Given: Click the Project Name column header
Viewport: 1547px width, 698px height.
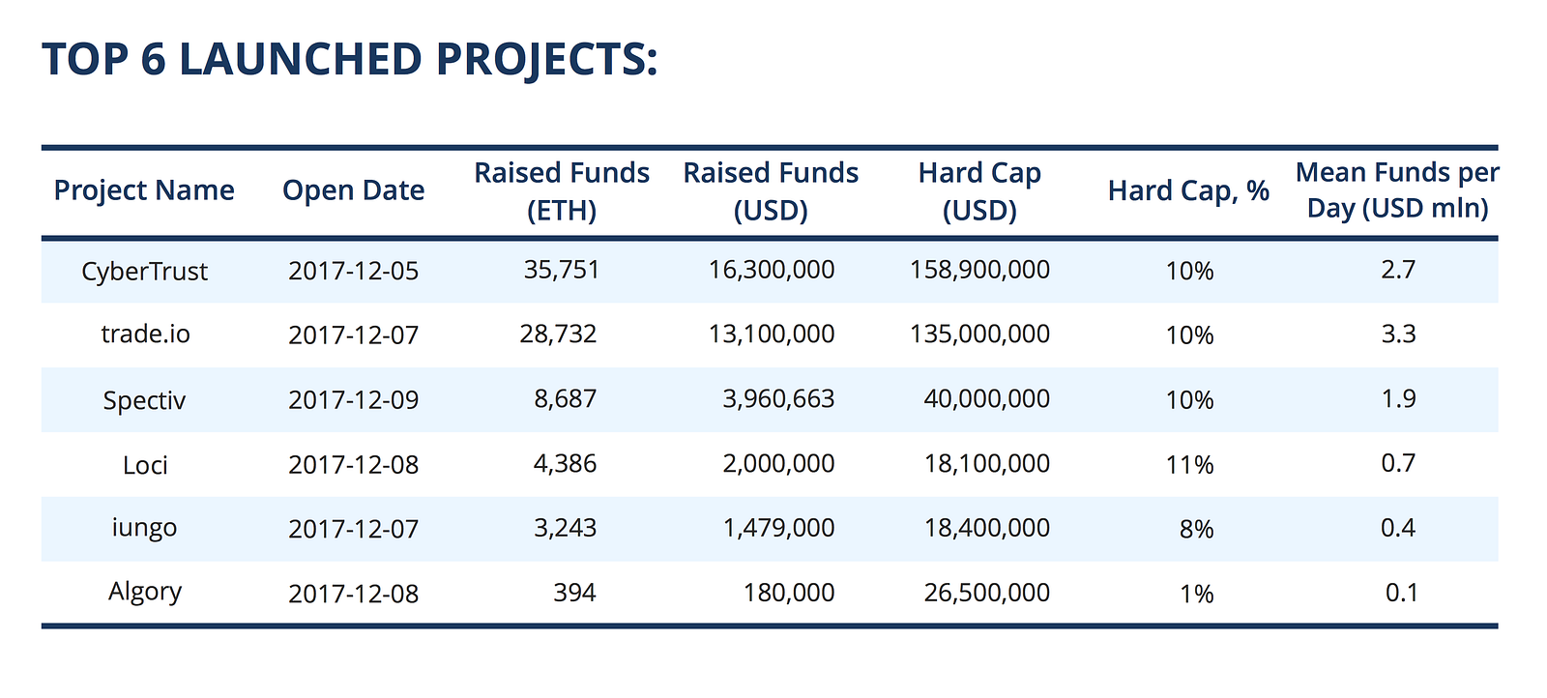Looking at the screenshot, I should pos(144,190).
